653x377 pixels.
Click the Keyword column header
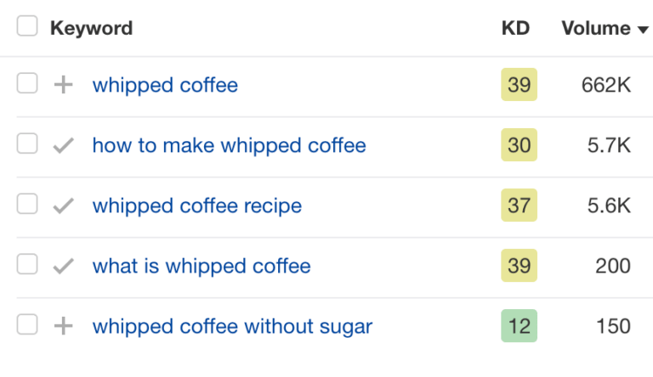point(91,28)
